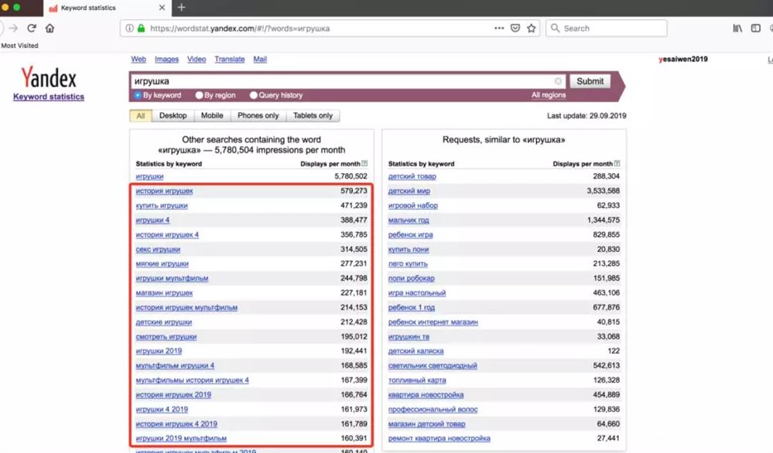Open the similar request детский мир
Screen dimensions: 773x453
coord(409,191)
